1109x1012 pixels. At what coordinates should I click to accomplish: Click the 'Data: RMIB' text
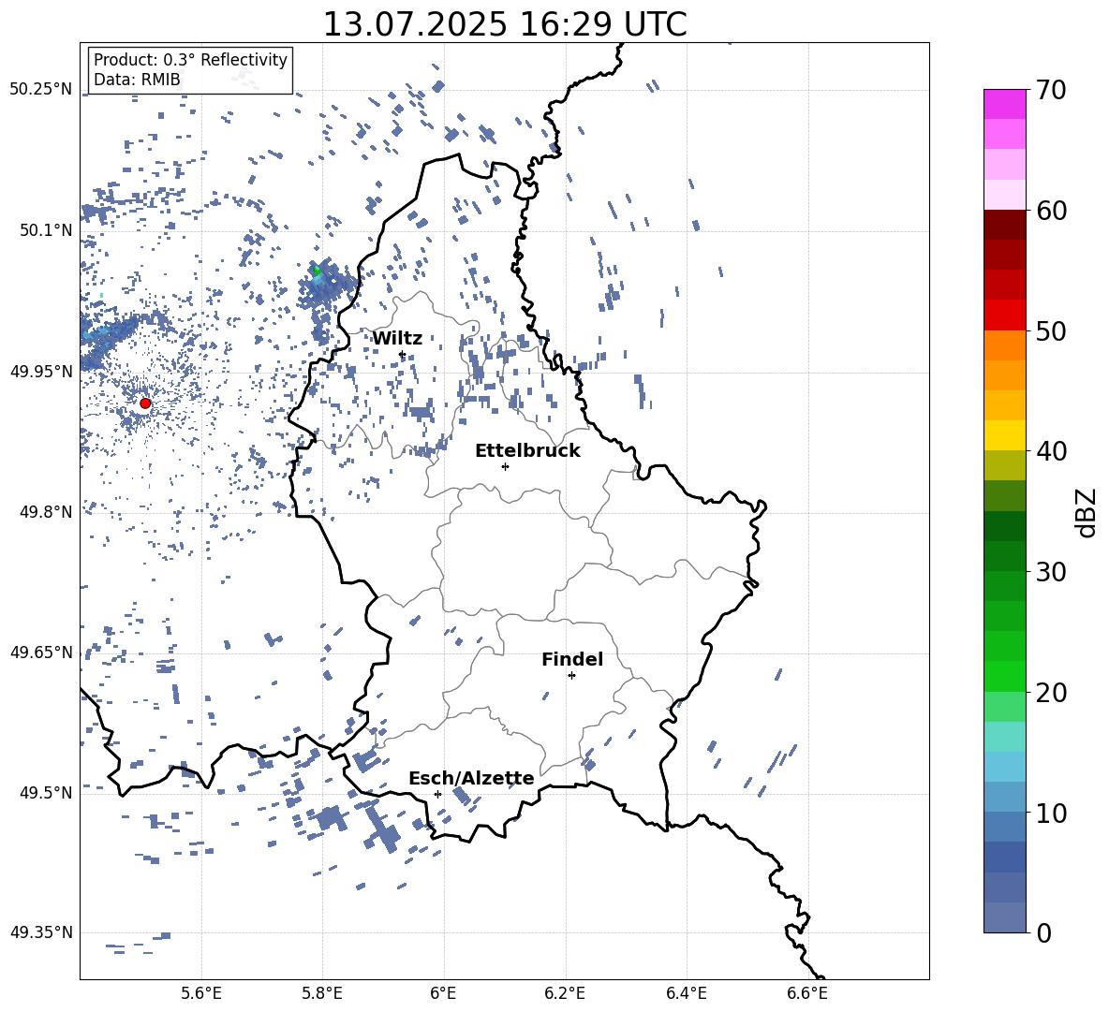click(137, 80)
